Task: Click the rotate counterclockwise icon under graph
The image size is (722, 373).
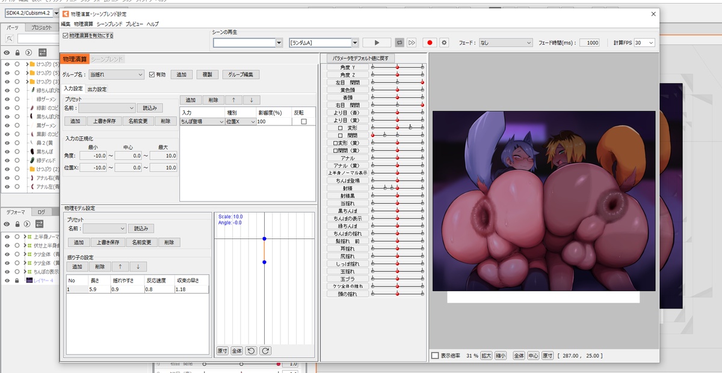Action: tap(251, 351)
